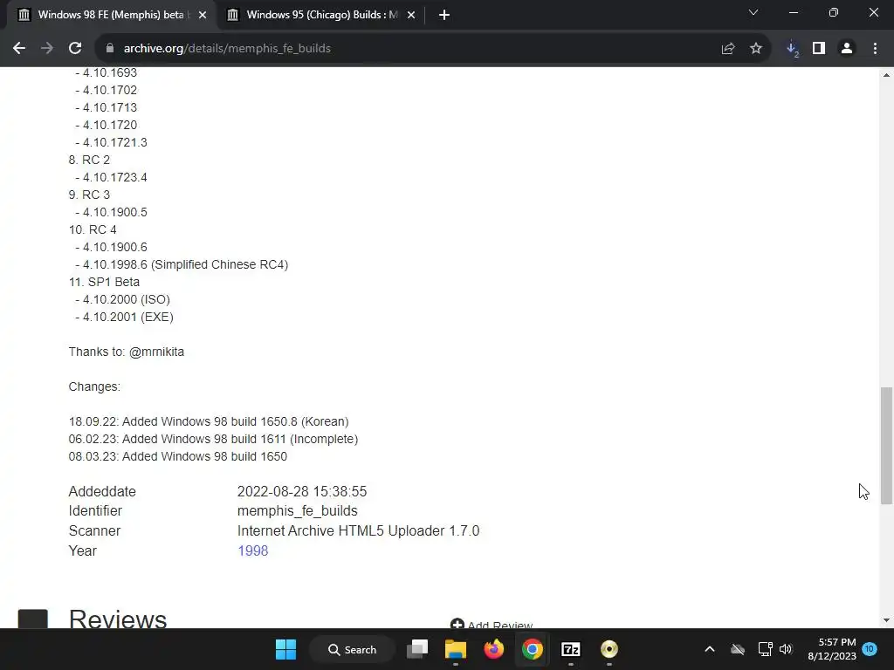The height and width of the screenshot is (670, 894).
Task: Open network status tray icon
Action: [765, 649]
